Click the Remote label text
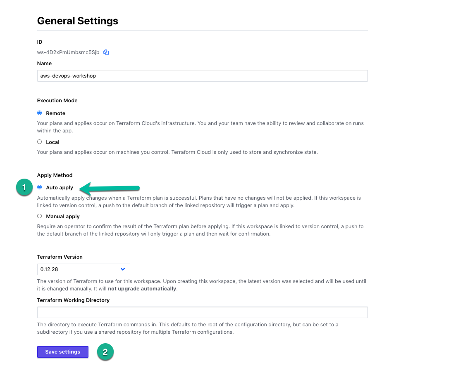Screen dimensions: 451x375 [55, 113]
